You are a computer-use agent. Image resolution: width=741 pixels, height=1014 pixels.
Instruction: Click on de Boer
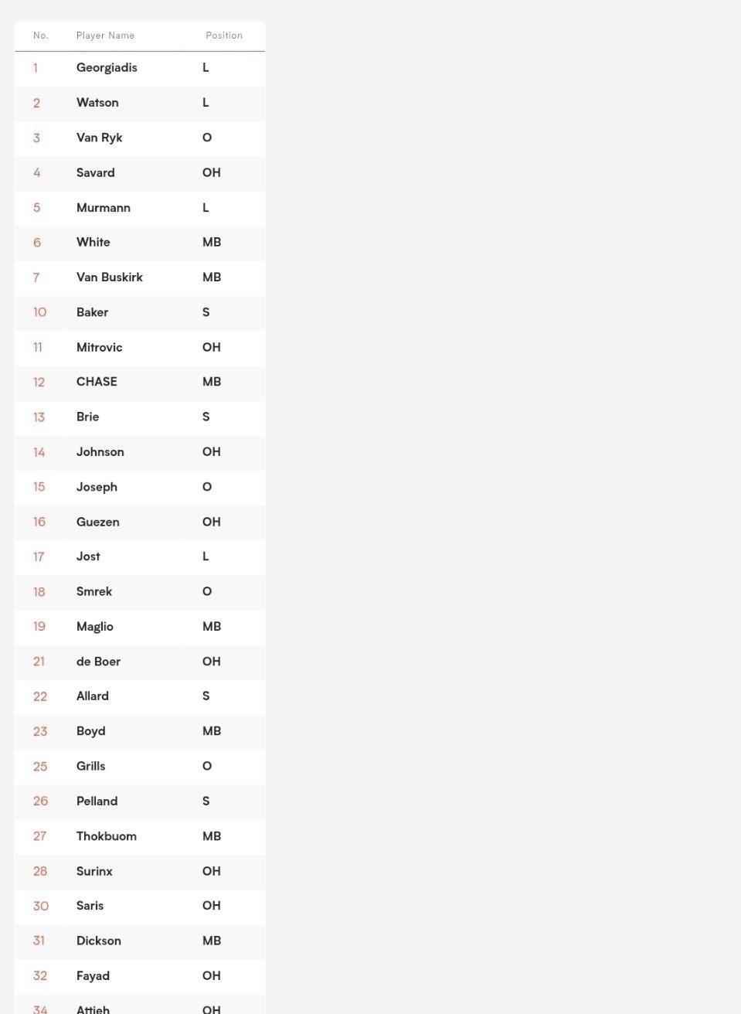[98, 662]
